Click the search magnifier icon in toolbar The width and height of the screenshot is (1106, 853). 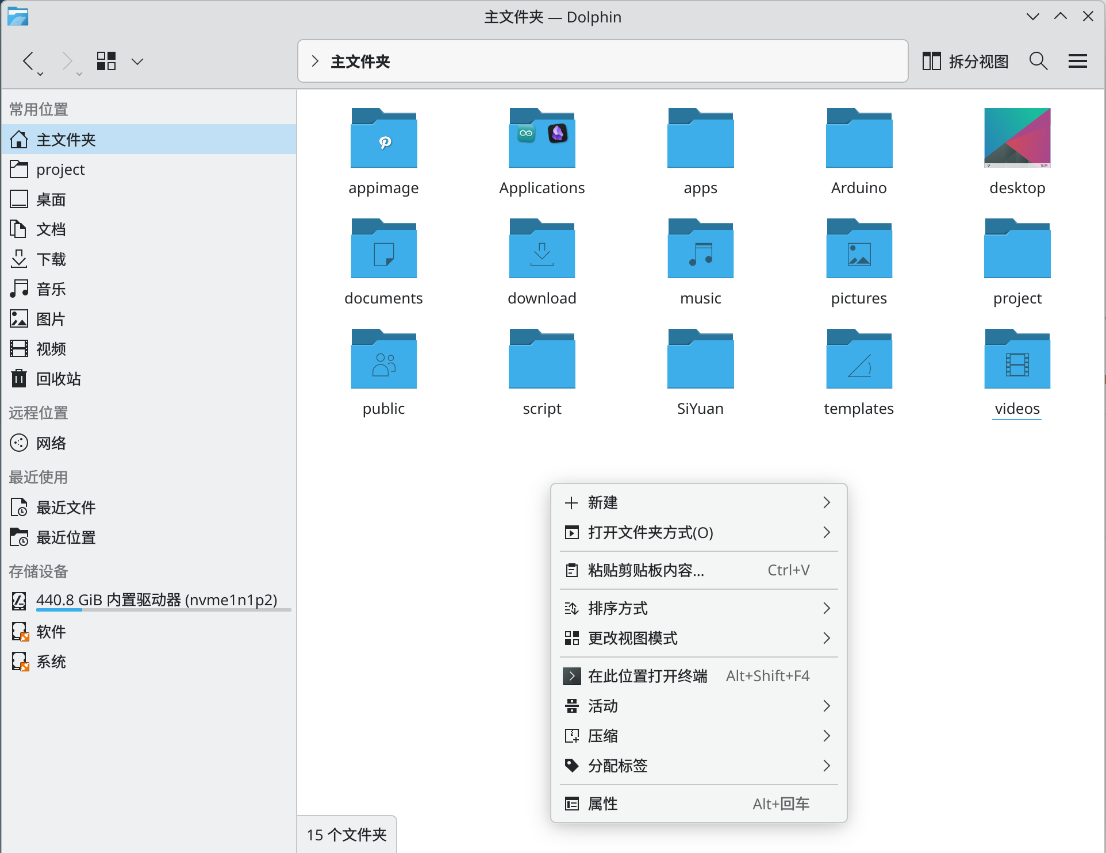pos(1038,61)
